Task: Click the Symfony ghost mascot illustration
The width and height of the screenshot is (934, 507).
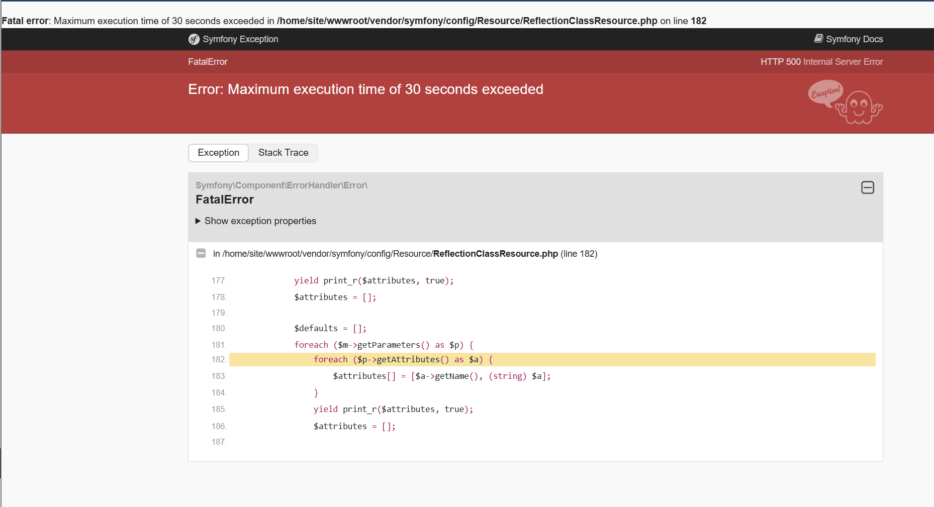Action: pos(859,107)
